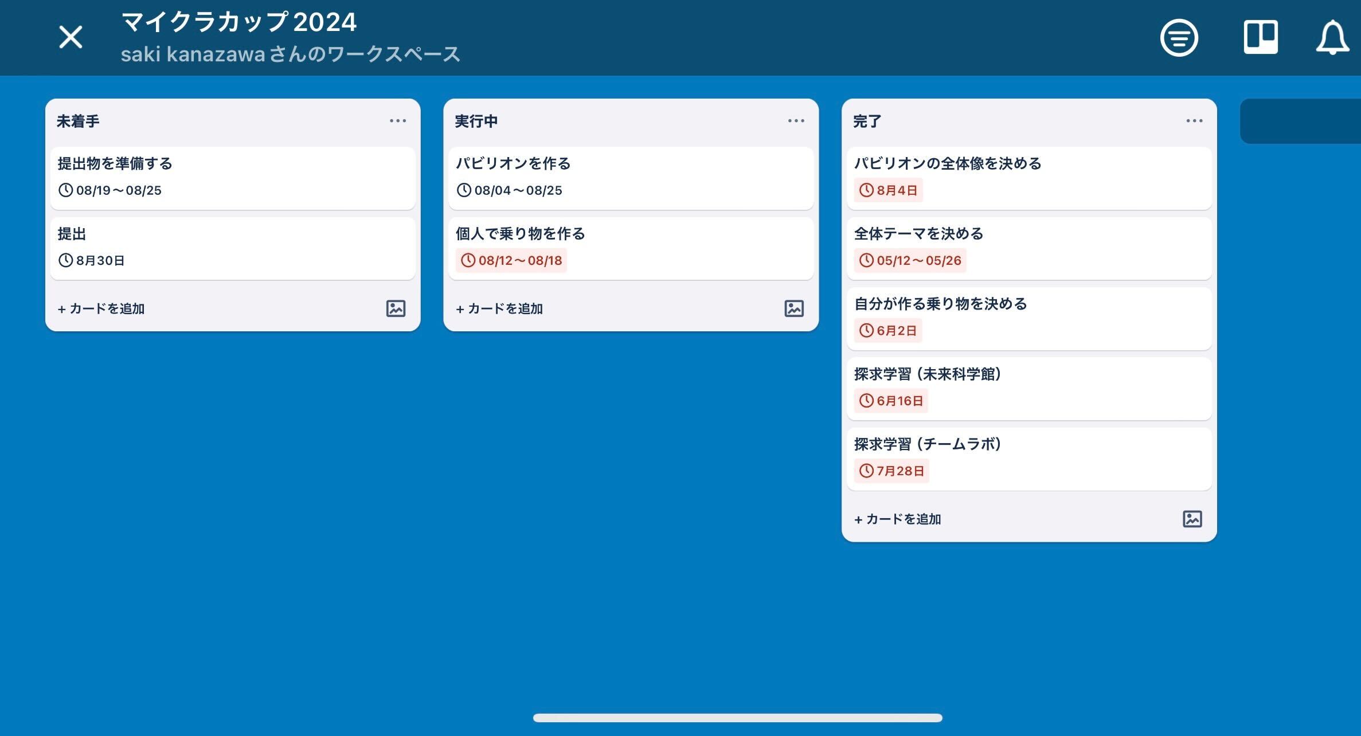Open the notifications bell
Screen dimensions: 1361x736
coord(1332,38)
